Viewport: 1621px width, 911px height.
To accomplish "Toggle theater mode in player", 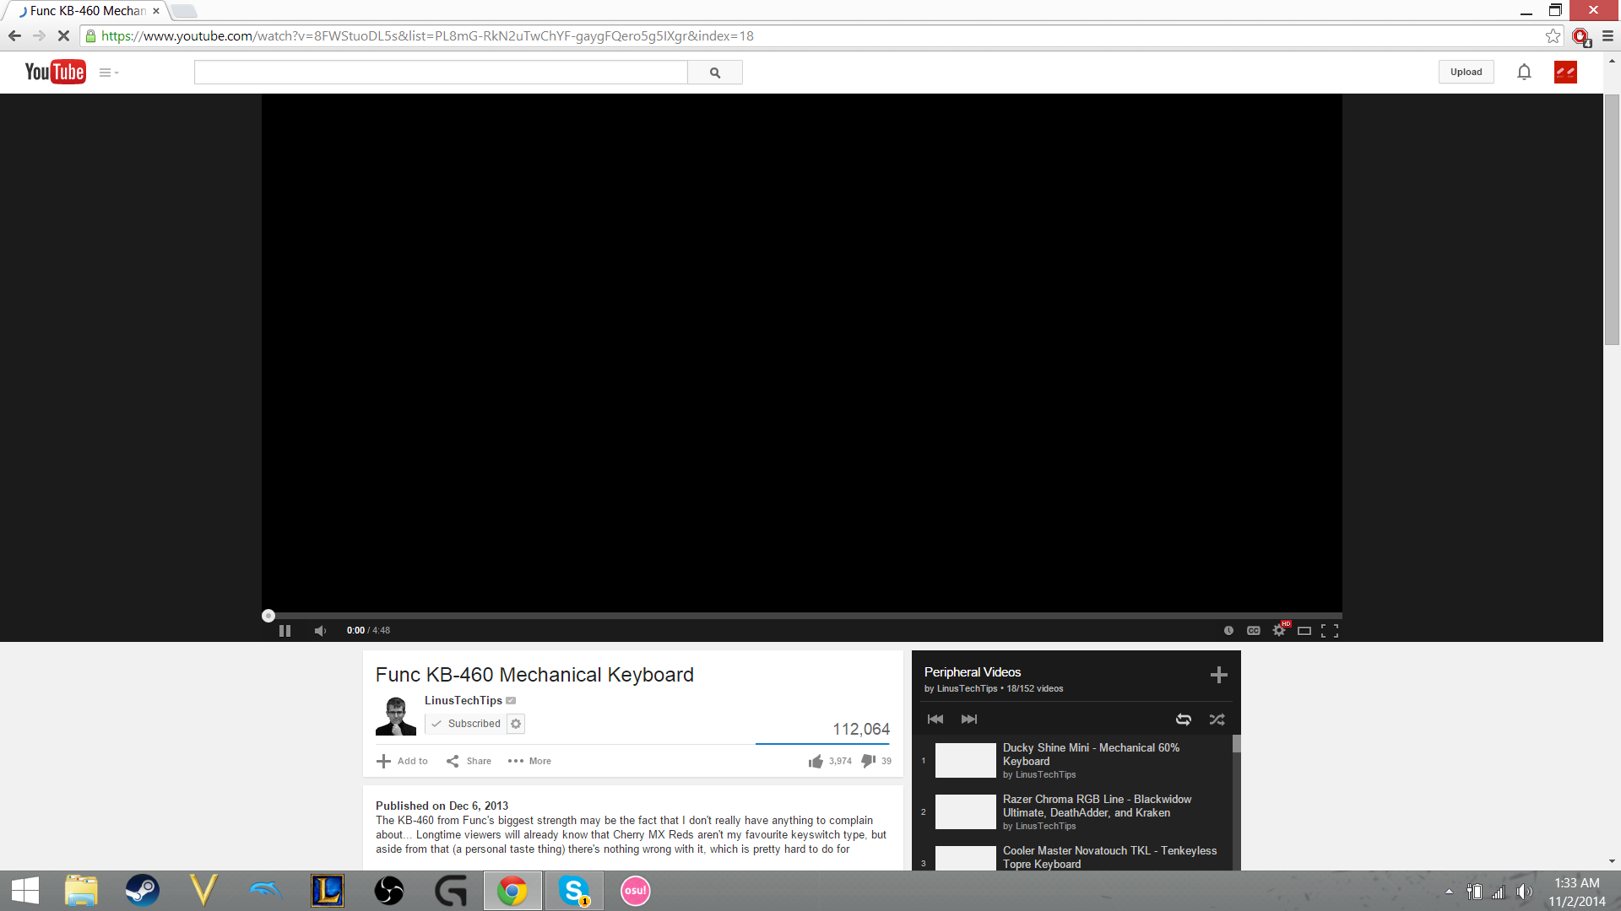I will [1304, 630].
